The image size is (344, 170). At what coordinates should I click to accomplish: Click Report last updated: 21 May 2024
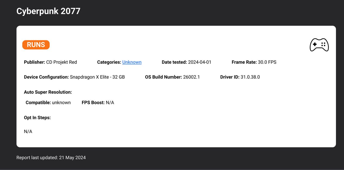click(51, 158)
